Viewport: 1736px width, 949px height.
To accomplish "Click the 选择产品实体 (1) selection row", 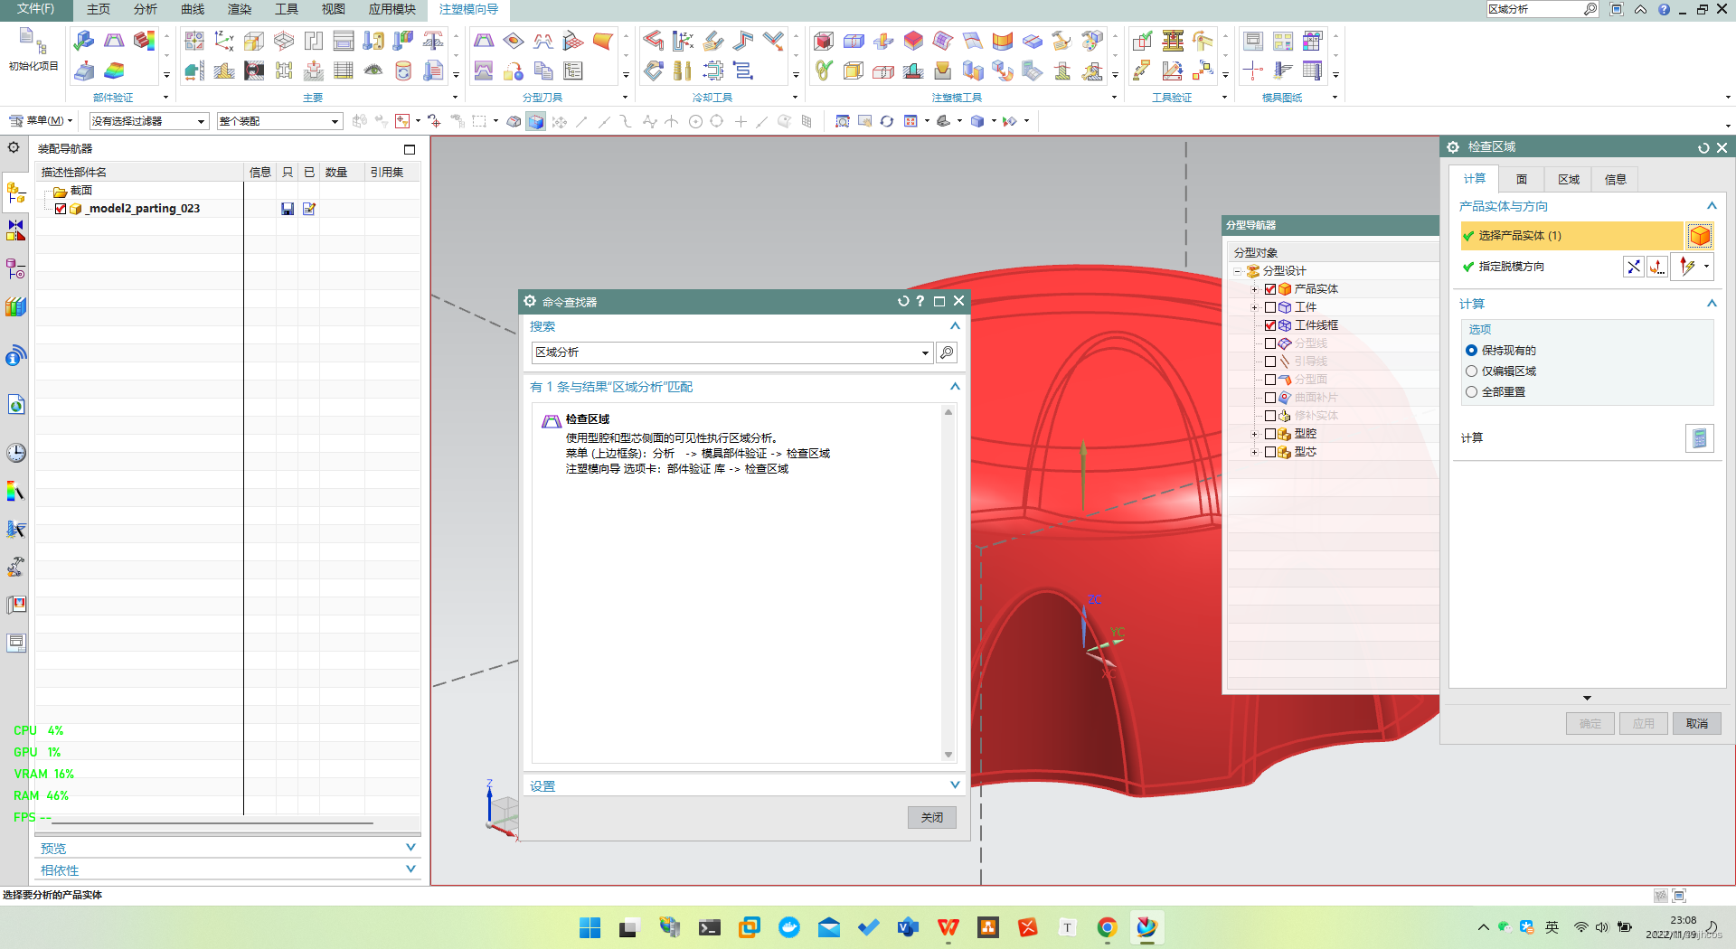I will 1571,236.
